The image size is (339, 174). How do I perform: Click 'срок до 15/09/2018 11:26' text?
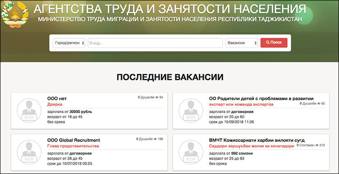click(x=231, y=122)
